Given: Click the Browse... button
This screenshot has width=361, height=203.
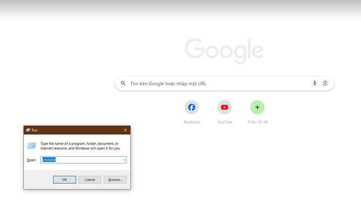Looking at the screenshot, I should click(115, 180).
